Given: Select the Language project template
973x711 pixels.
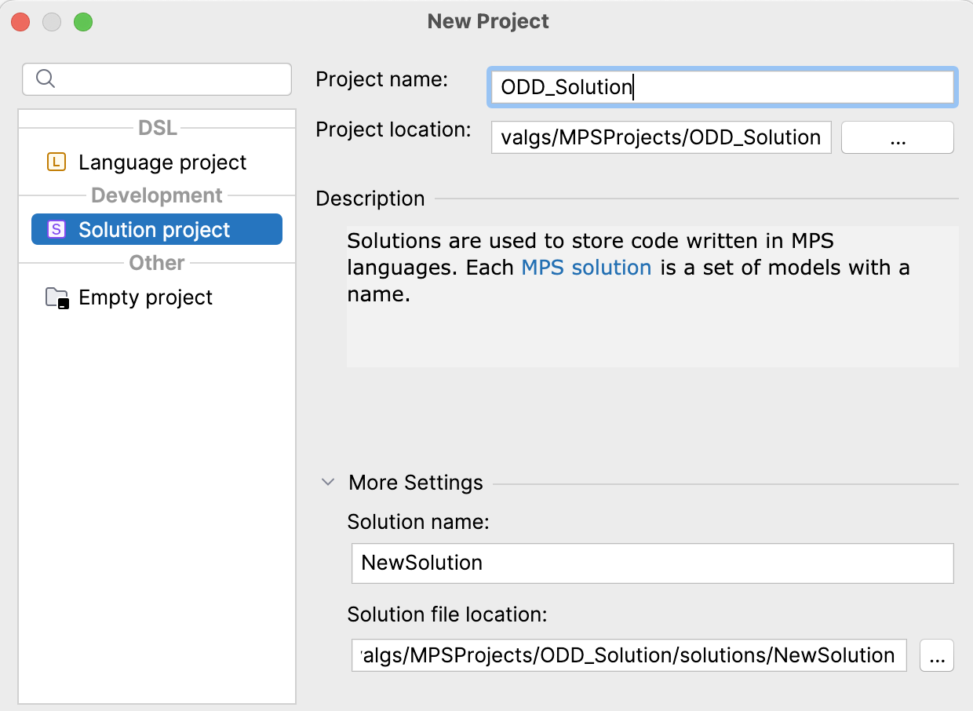Looking at the screenshot, I should [162, 162].
